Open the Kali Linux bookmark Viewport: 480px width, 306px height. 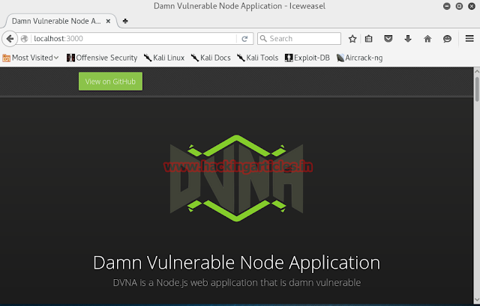coord(164,58)
